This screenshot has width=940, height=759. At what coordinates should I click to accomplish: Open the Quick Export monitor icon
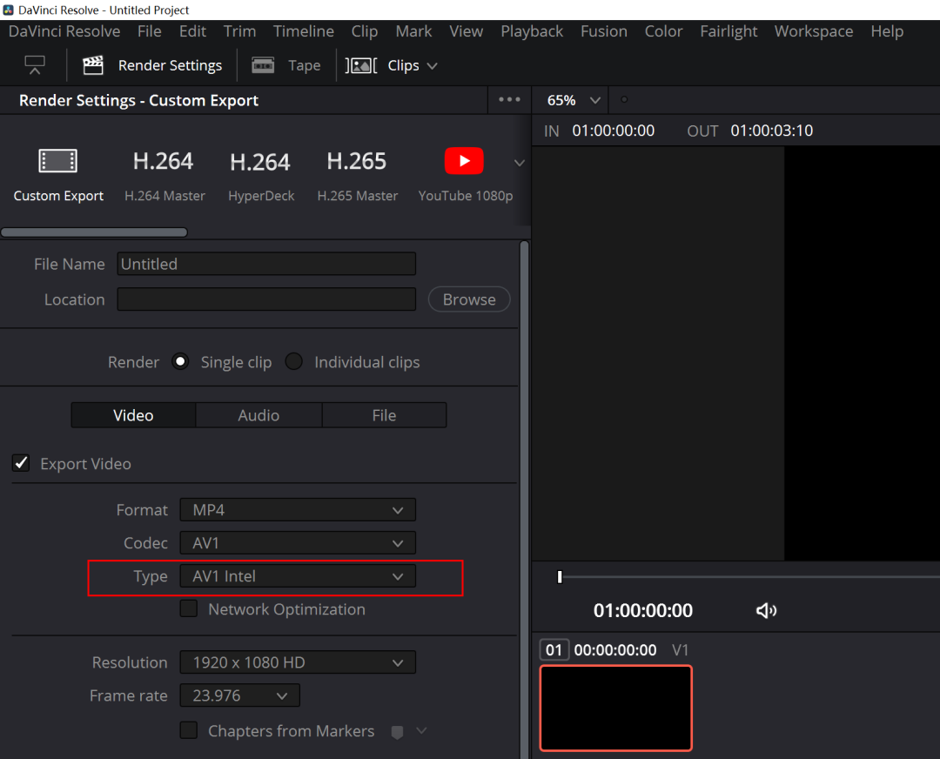[x=35, y=64]
